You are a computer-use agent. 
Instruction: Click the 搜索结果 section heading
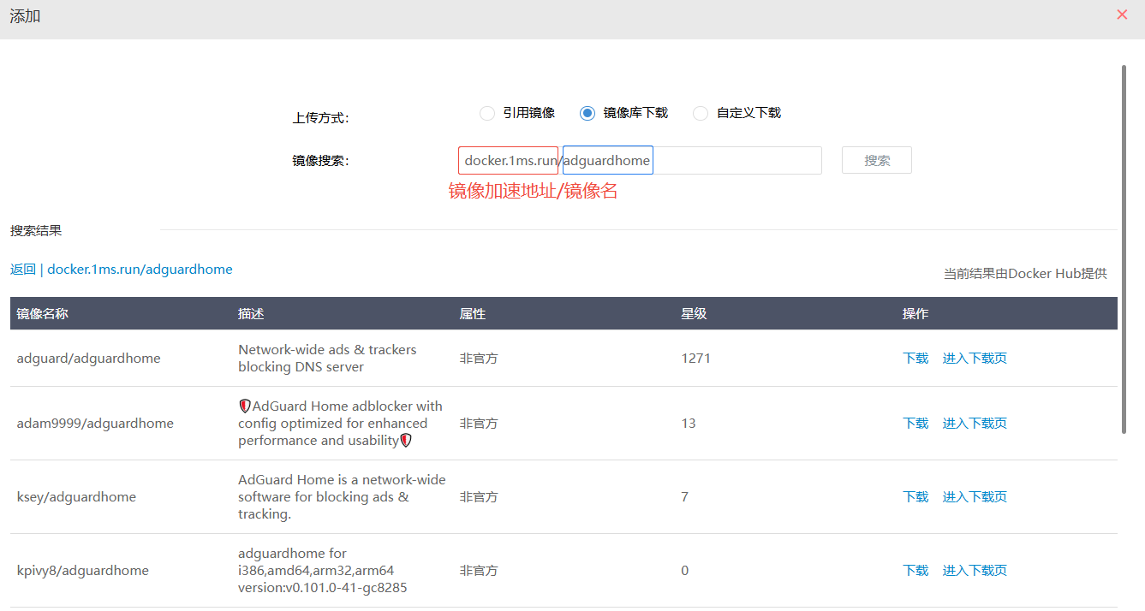click(36, 230)
